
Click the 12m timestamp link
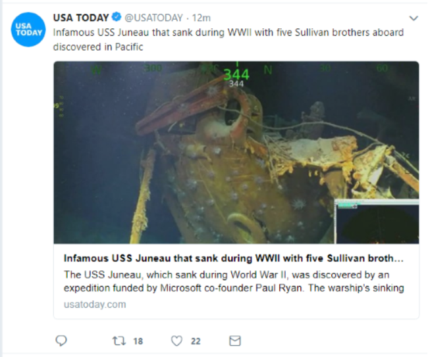(x=201, y=18)
